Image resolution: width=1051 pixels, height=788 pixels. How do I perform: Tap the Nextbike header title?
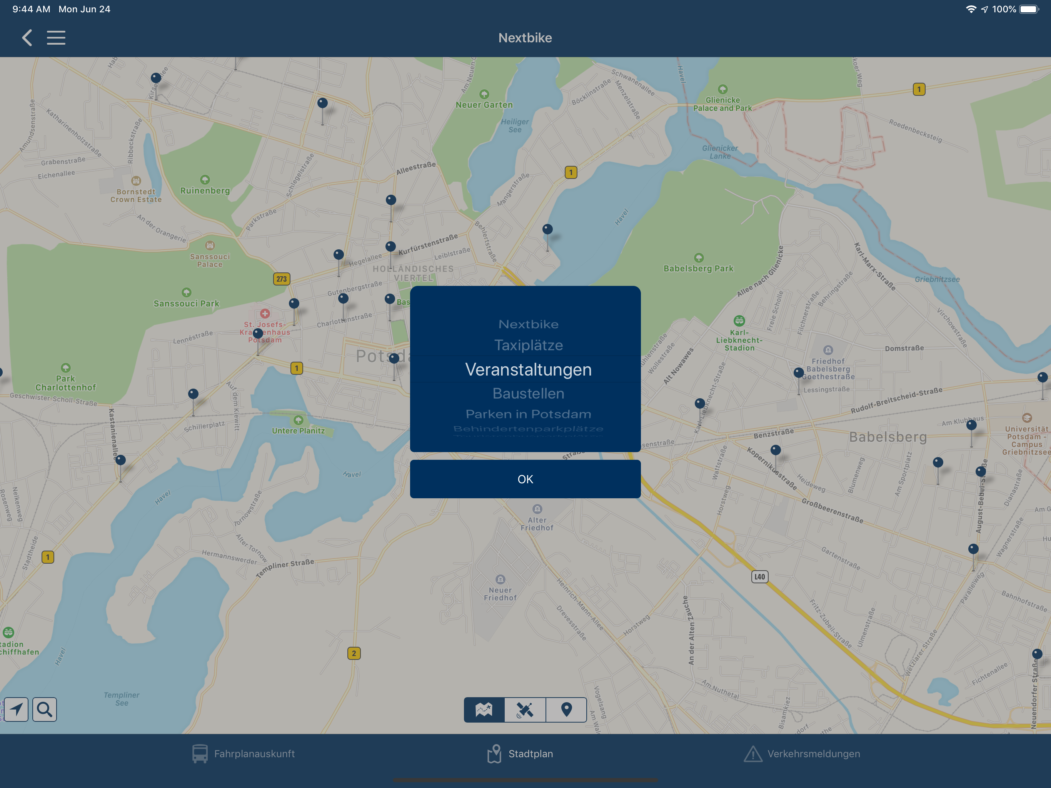525,38
